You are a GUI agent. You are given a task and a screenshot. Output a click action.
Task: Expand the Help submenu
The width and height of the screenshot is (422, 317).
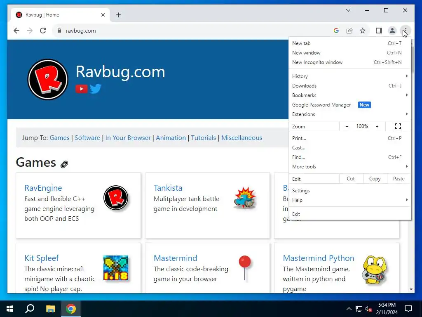[349, 200]
